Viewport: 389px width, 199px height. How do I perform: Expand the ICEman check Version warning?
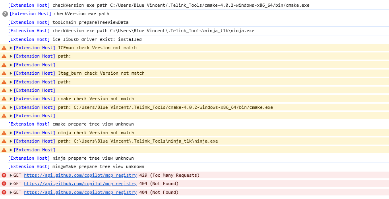[11, 48]
